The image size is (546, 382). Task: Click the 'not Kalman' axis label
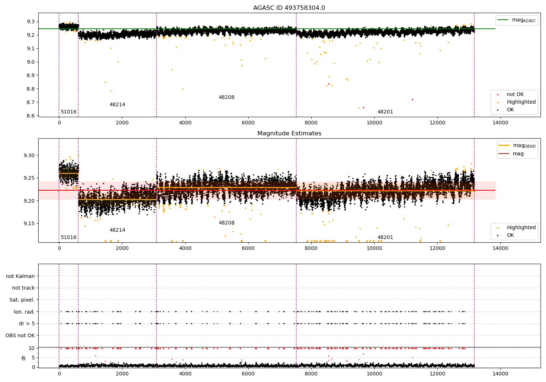click(20, 276)
